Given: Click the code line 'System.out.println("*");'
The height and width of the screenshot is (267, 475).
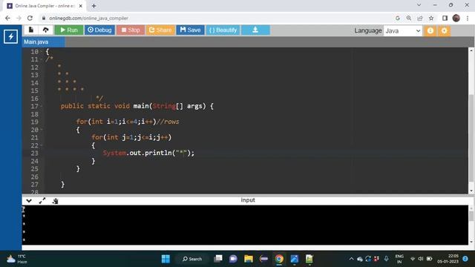Looking at the screenshot, I should coord(148,153).
